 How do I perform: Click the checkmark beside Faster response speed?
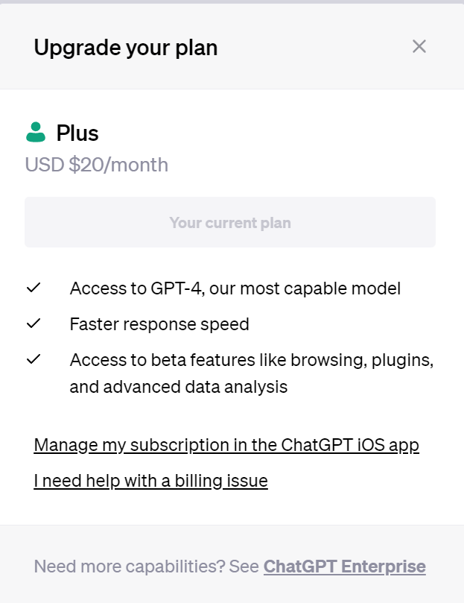[x=34, y=323]
